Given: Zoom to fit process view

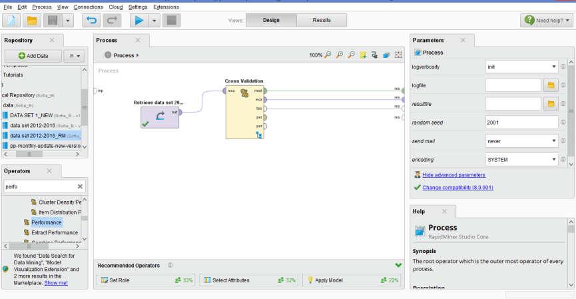Looking at the screenshot, I should coord(328,55).
